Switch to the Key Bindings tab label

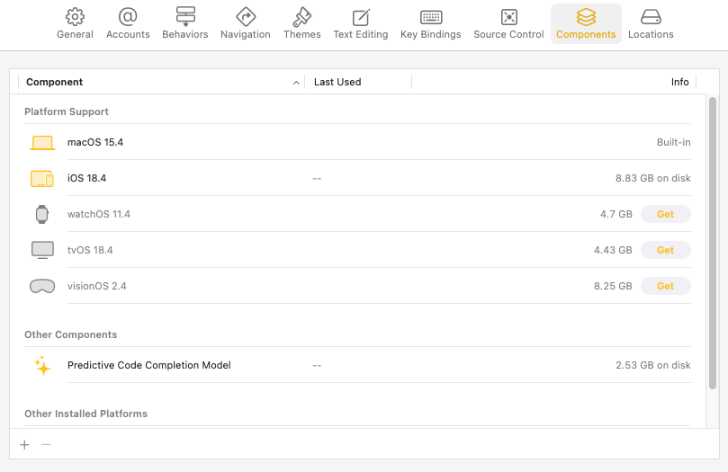(x=431, y=34)
